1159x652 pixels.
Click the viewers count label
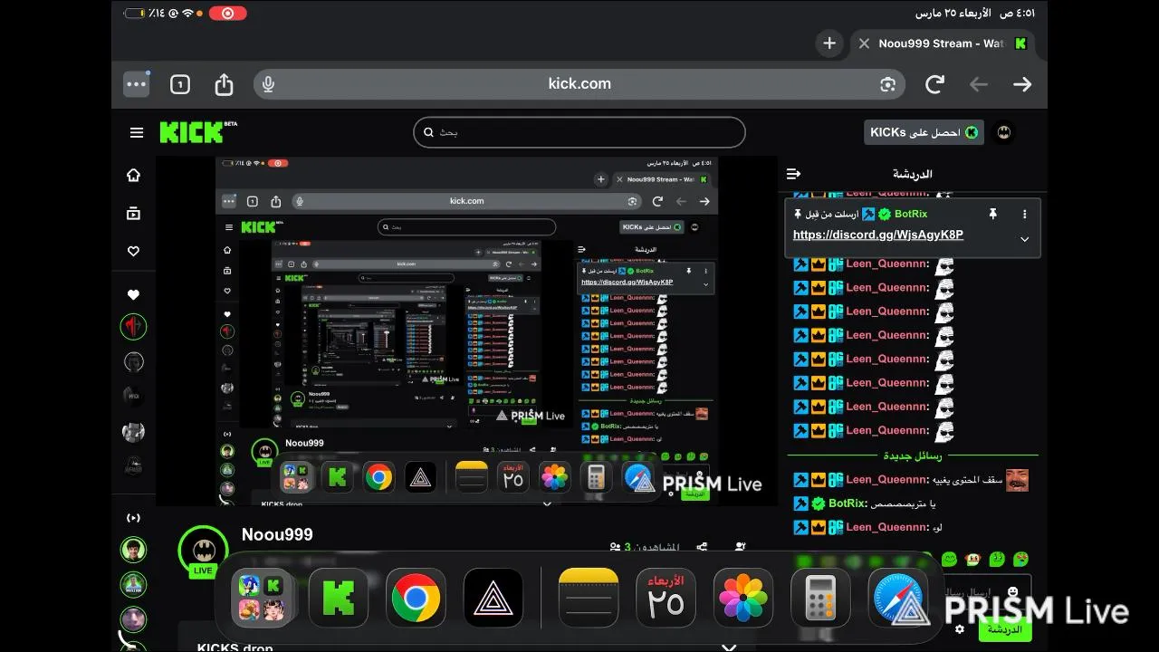click(x=645, y=547)
